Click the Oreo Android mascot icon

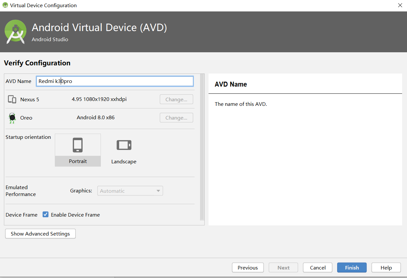(x=12, y=118)
